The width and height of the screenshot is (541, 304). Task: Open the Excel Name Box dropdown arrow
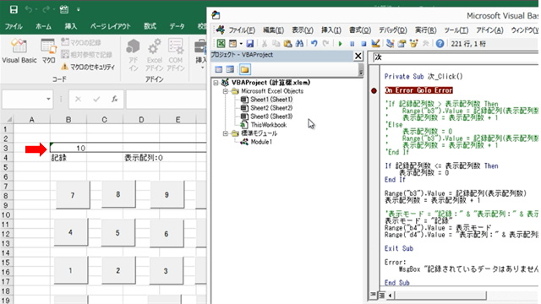coord(48,100)
